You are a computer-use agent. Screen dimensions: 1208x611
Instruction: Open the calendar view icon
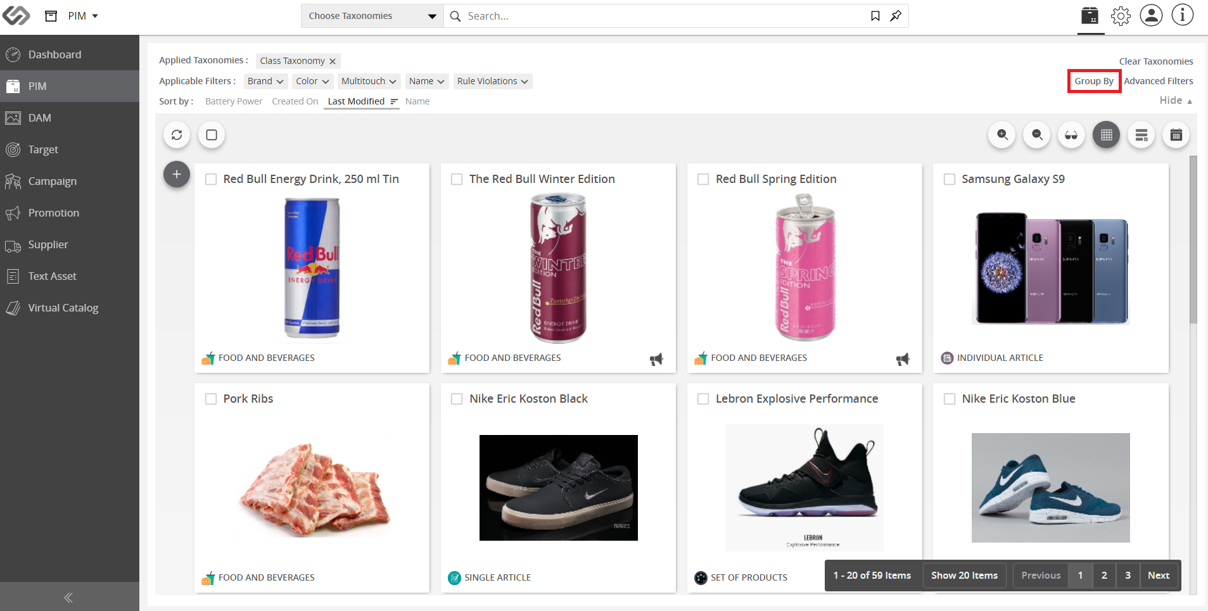pyautogui.click(x=1176, y=135)
